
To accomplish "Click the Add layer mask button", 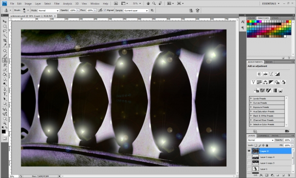I will [x=266, y=176].
